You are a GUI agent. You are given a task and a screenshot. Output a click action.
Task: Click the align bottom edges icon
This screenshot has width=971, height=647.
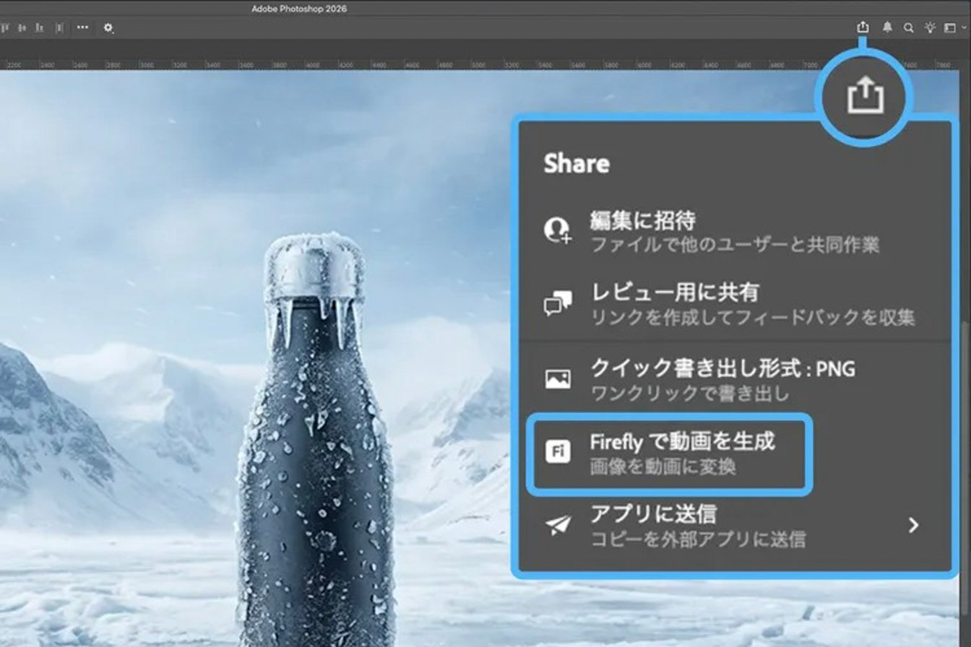[x=39, y=27]
